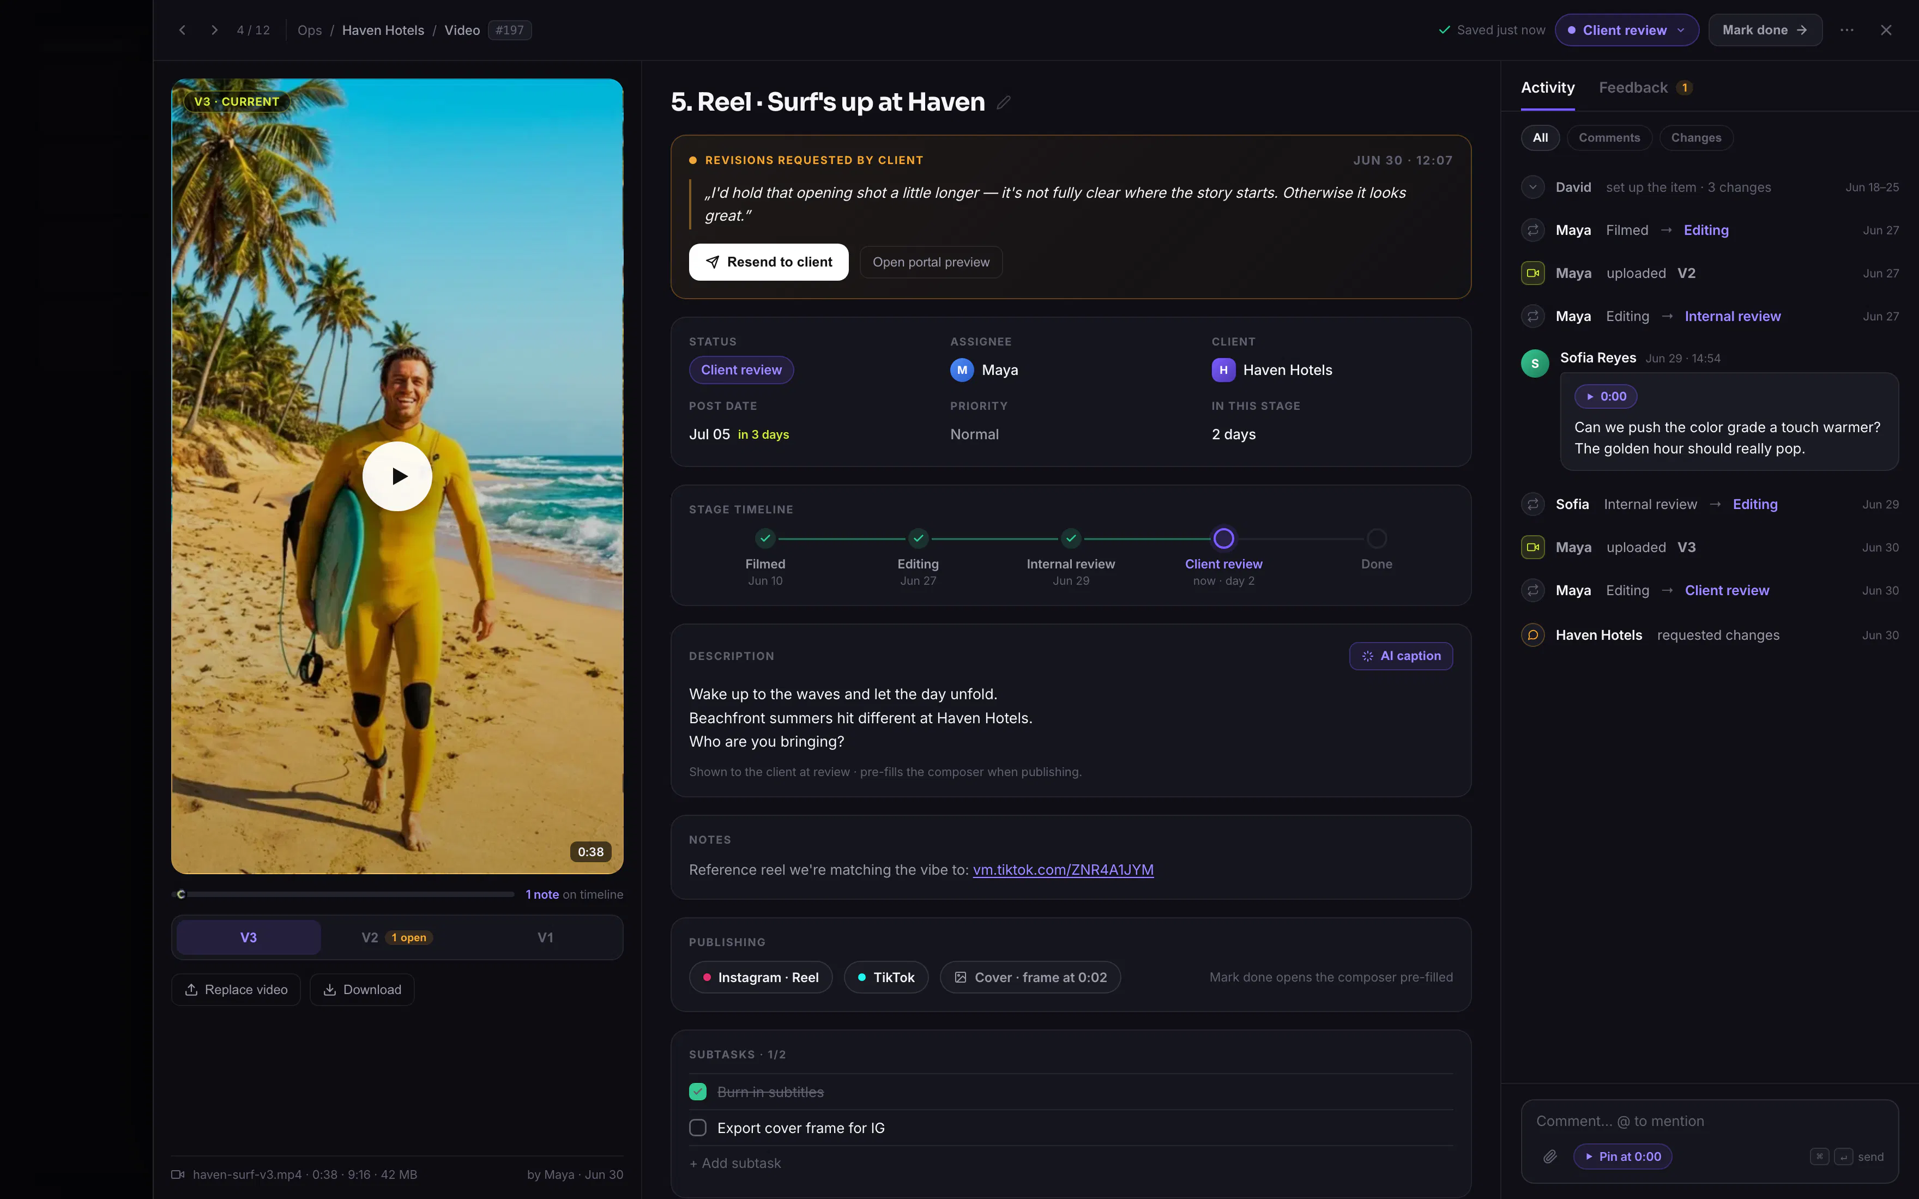
Task: Click the video scrubber progress bar
Action: 343,894
